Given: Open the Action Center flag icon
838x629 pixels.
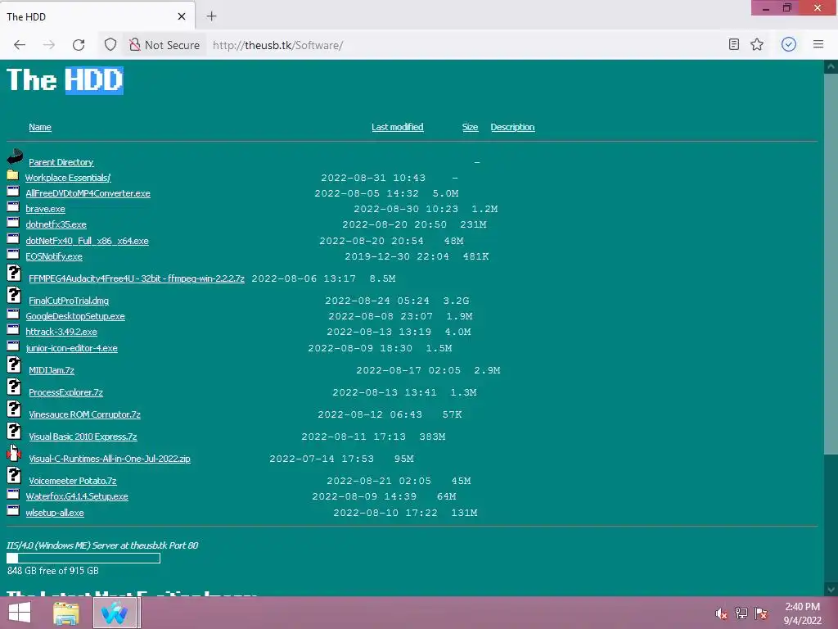Looking at the screenshot, I should click(x=761, y=613).
